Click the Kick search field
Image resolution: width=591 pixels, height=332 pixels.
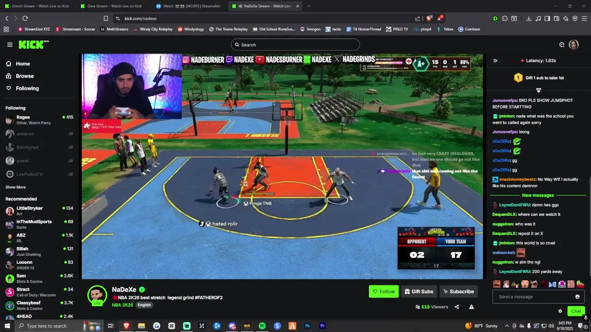(x=295, y=45)
